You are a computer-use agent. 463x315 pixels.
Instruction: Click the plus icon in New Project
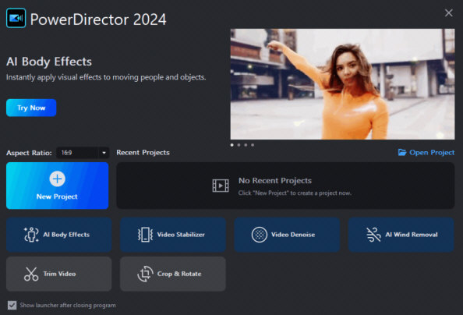(x=57, y=179)
